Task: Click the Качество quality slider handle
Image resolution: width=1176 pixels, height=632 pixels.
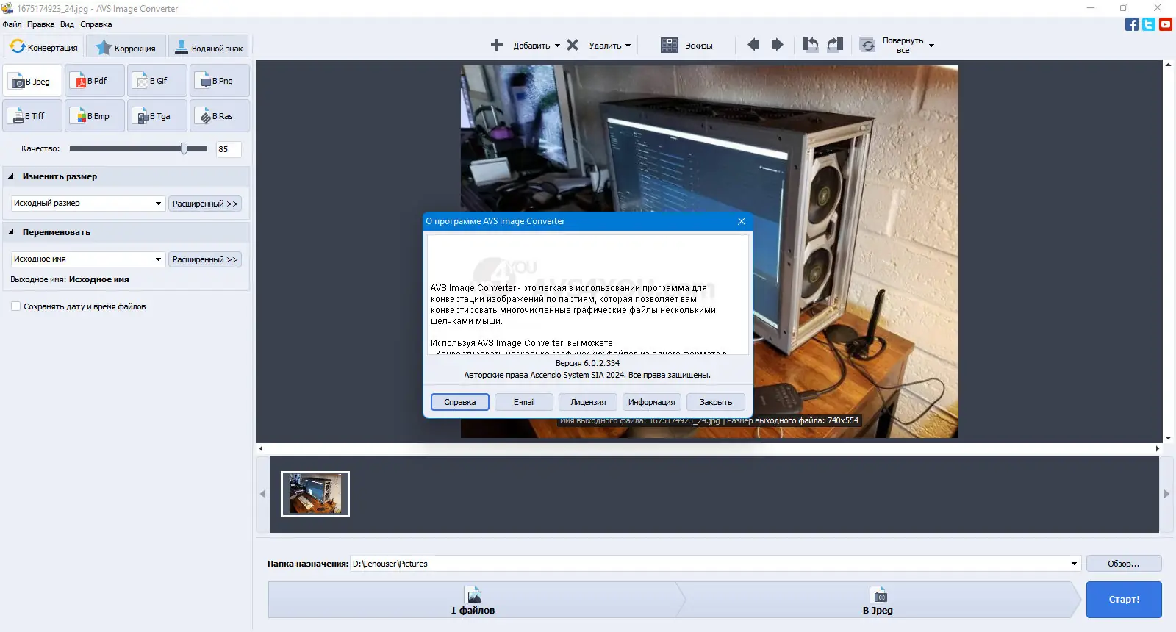Action: click(184, 148)
